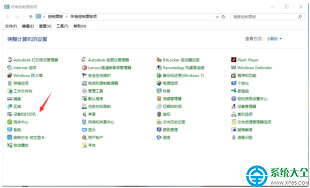The height and width of the screenshot is (188, 310).
Task: Open the 颜色管理 monitor icon
Action: point(159,130)
